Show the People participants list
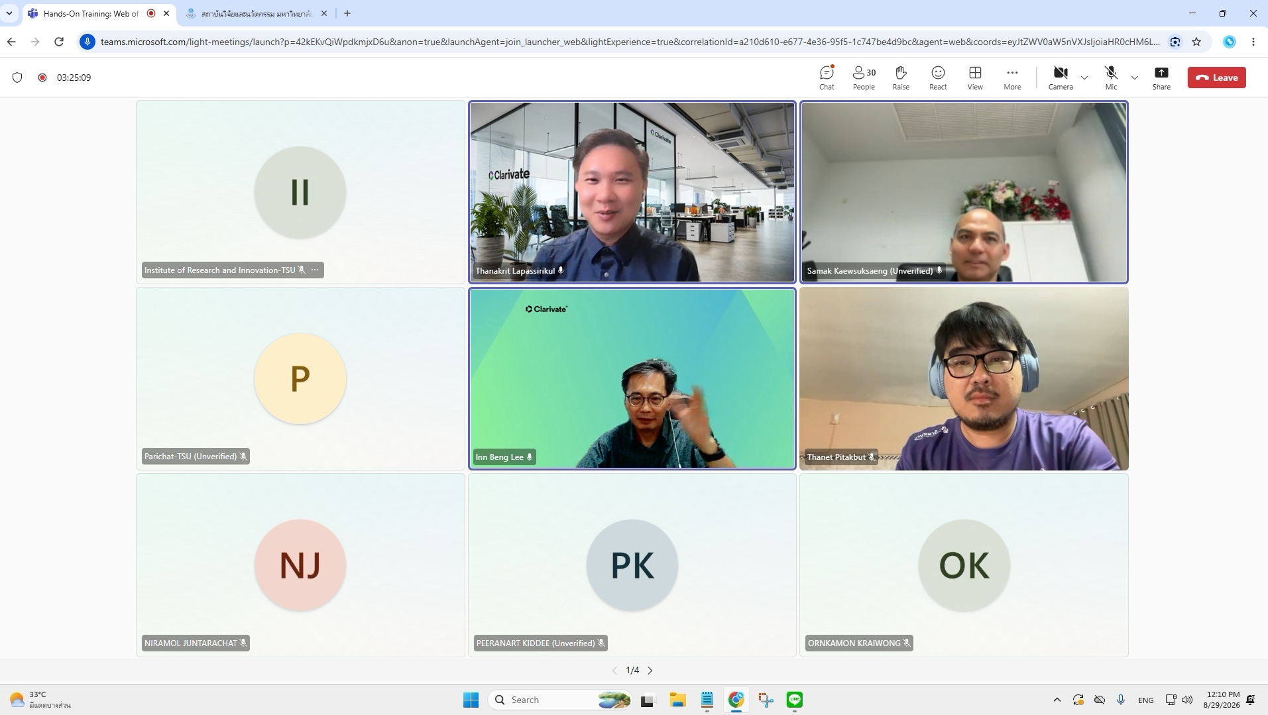1268x715 pixels. pyautogui.click(x=864, y=78)
